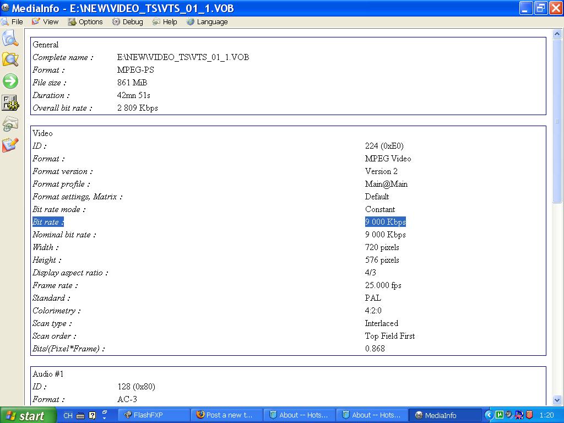Click the 'MPEG Video' format value
The width and height of the screenshot is (564, 423).
(x=388, y=159)
